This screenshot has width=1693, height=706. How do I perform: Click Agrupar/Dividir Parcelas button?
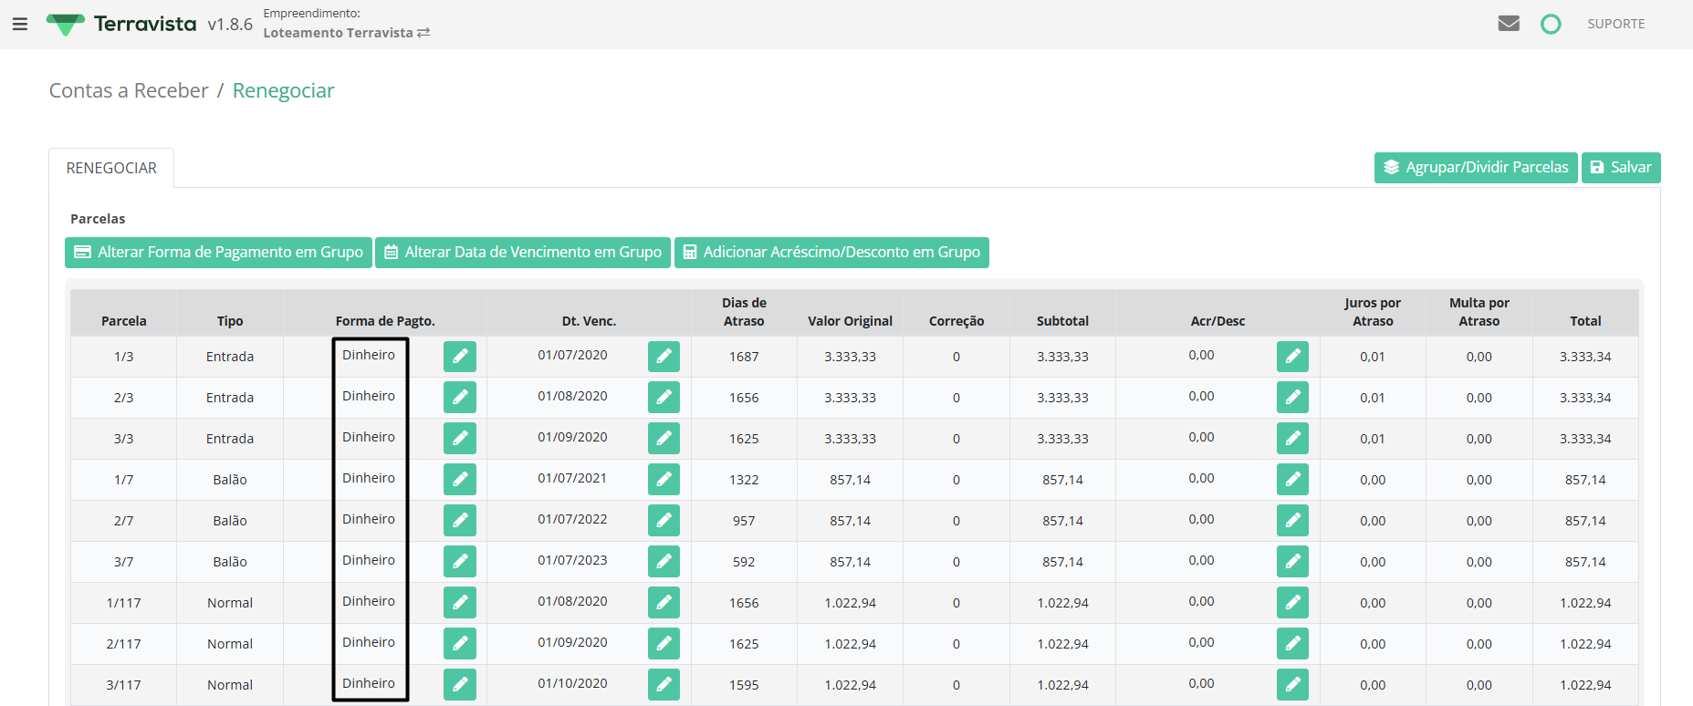[1476, 168]
